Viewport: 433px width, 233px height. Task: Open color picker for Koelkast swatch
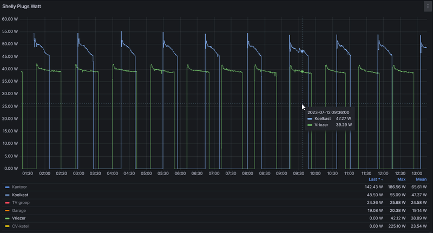tap(8, 195)
